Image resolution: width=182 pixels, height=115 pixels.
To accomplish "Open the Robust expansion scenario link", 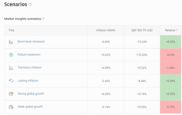I will pyautogui.click(x=29, y=55).
